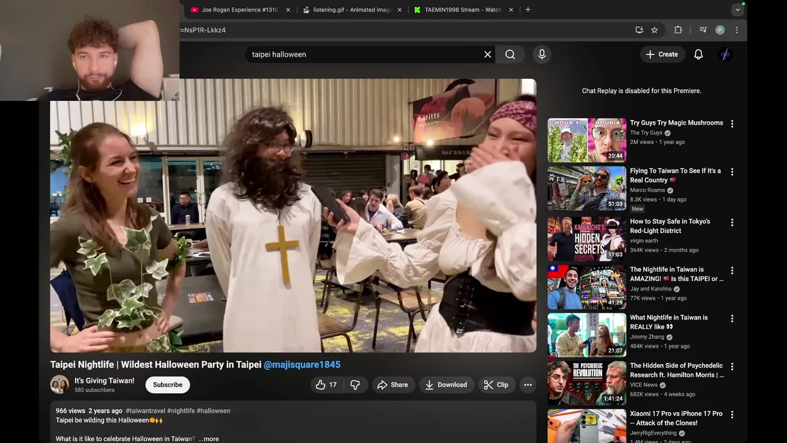Open the tab search dropdown arrow

pos(738,10)
